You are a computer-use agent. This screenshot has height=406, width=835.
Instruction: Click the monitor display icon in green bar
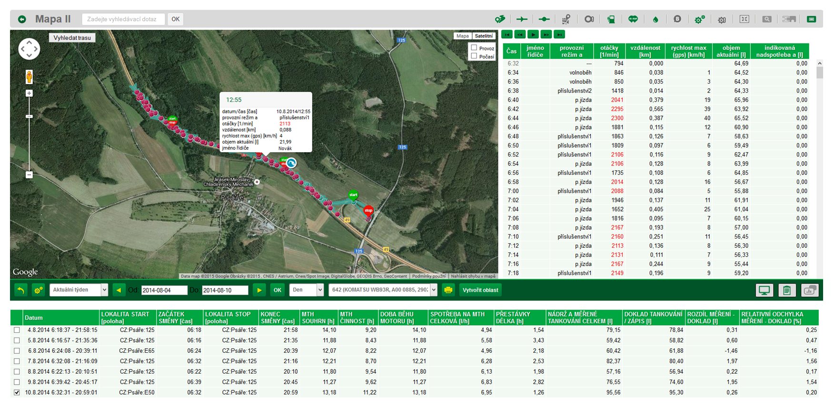pyautogui.click(x=764, y=290)
